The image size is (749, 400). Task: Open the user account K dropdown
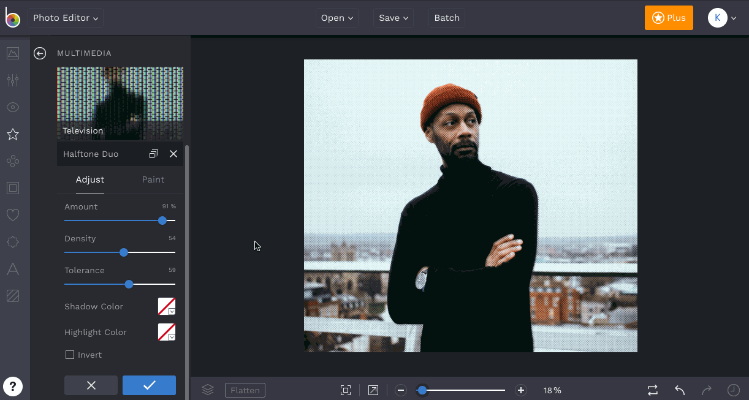tap(722, 18)
